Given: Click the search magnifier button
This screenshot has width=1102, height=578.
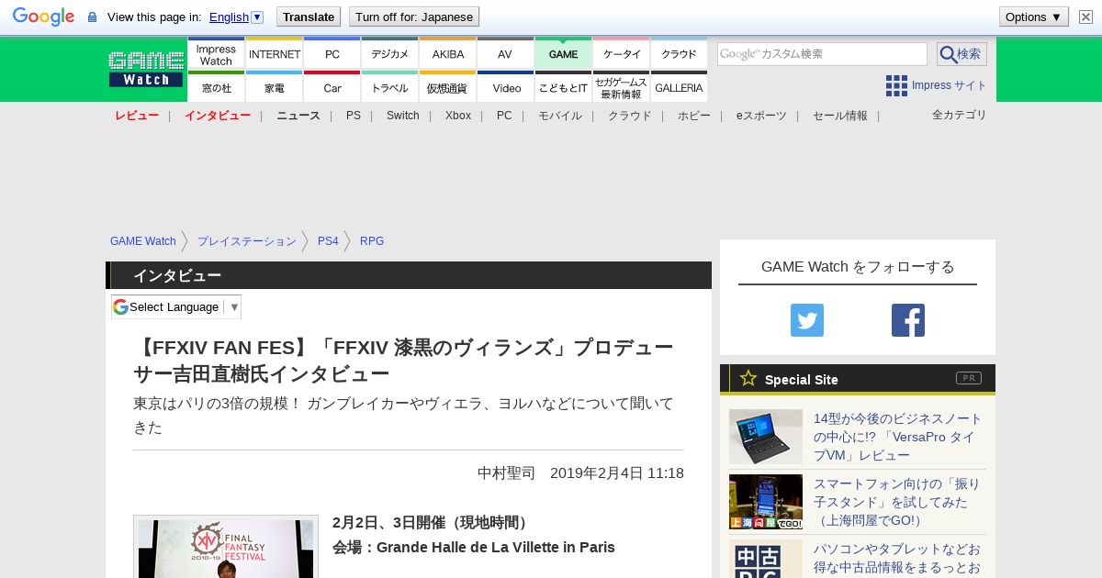Looking at the screenshot, I should pyautogui.click(x=961, y=54).
